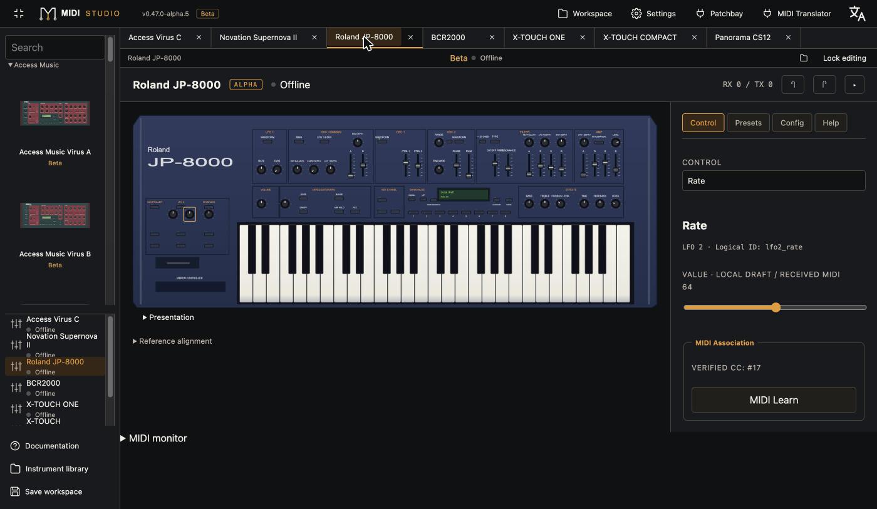
Task: Open the Help tab
Action: [x=831, y=123]
